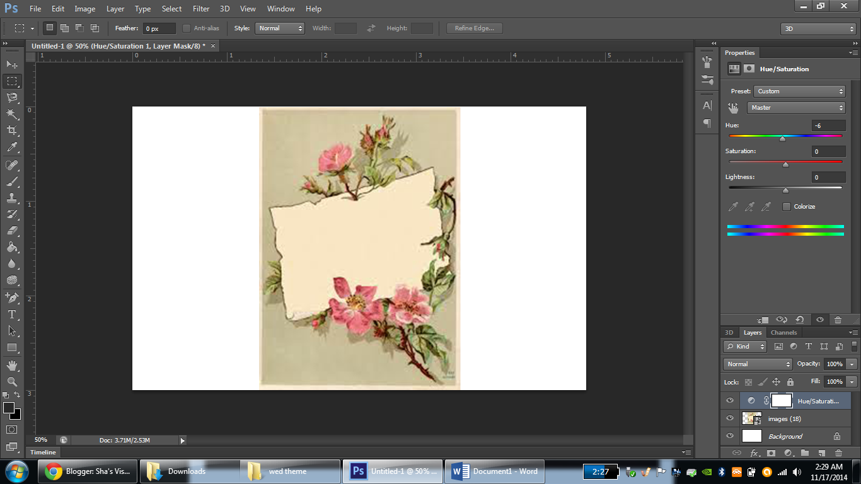The image size is (861, 484).
Task: Open the Master channel dropdown
Action: pyautogui.click(x=796, y=108)
